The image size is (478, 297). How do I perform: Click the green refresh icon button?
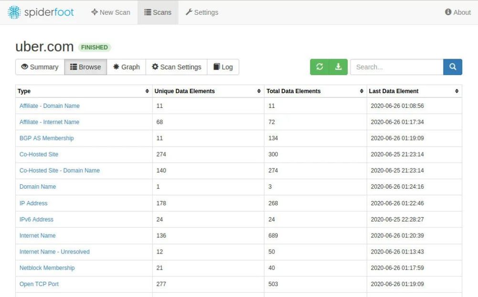tap(319, 67)
